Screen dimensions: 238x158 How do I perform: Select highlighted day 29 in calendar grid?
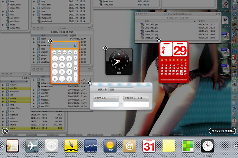181,74
